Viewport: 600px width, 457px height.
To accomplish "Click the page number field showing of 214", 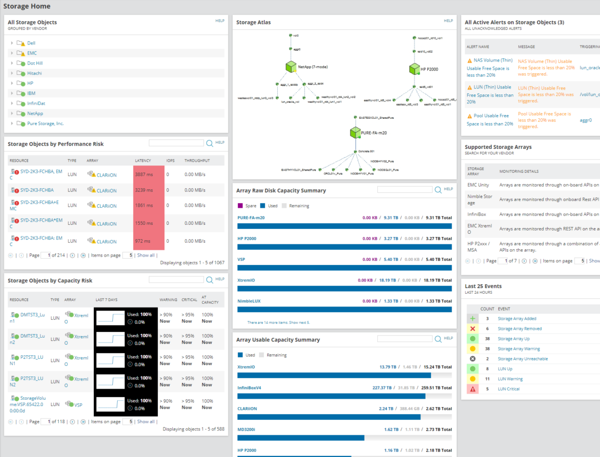I will 46,255.
